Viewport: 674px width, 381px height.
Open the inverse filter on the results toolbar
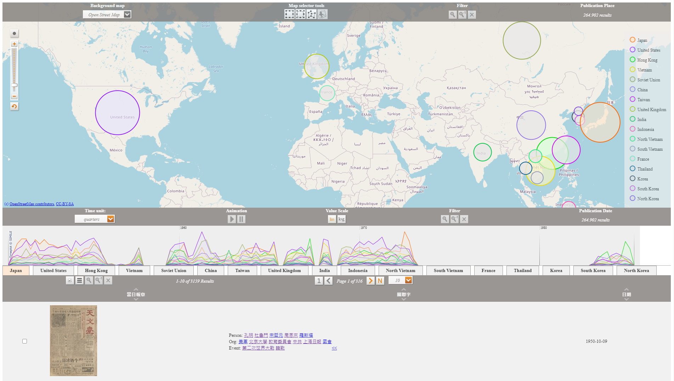click(x=98, y=281)
